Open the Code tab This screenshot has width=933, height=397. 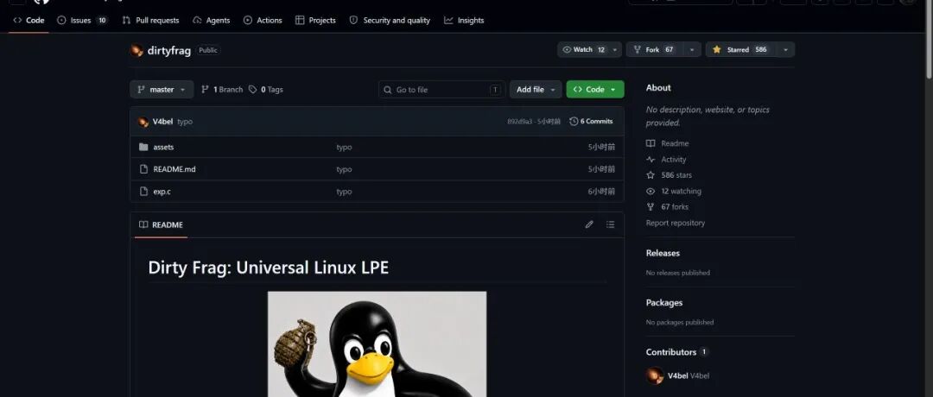pos(29,20)
